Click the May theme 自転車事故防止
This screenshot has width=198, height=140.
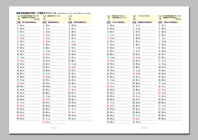click(53, 22)
